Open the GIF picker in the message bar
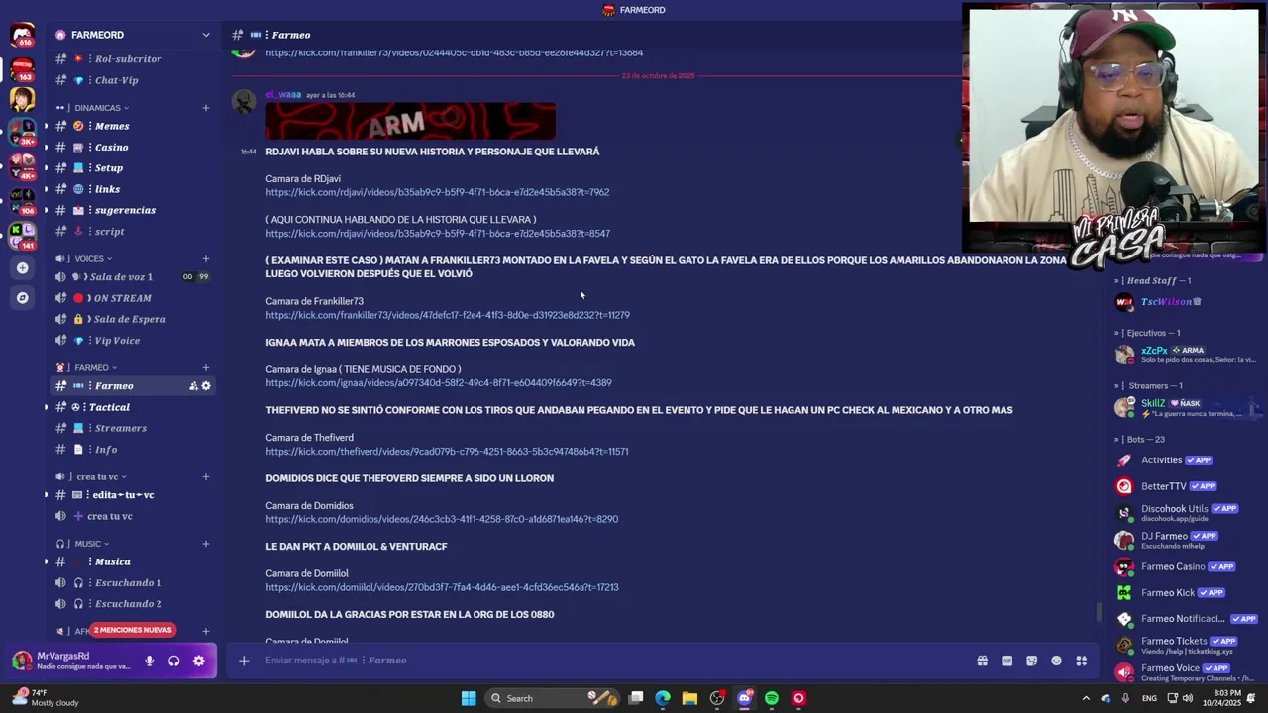This screenshot has width=1268, height=713. (x=1006, y=661)
